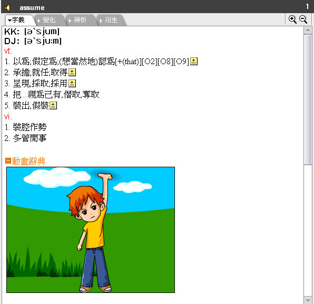The image size is (314, 304).
Task: Play pronunciation with the speaker icon
Action: [x=7, y=8]
